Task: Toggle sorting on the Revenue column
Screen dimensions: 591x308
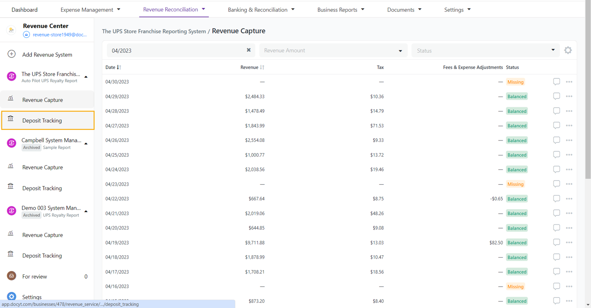Action: [261, 67]
